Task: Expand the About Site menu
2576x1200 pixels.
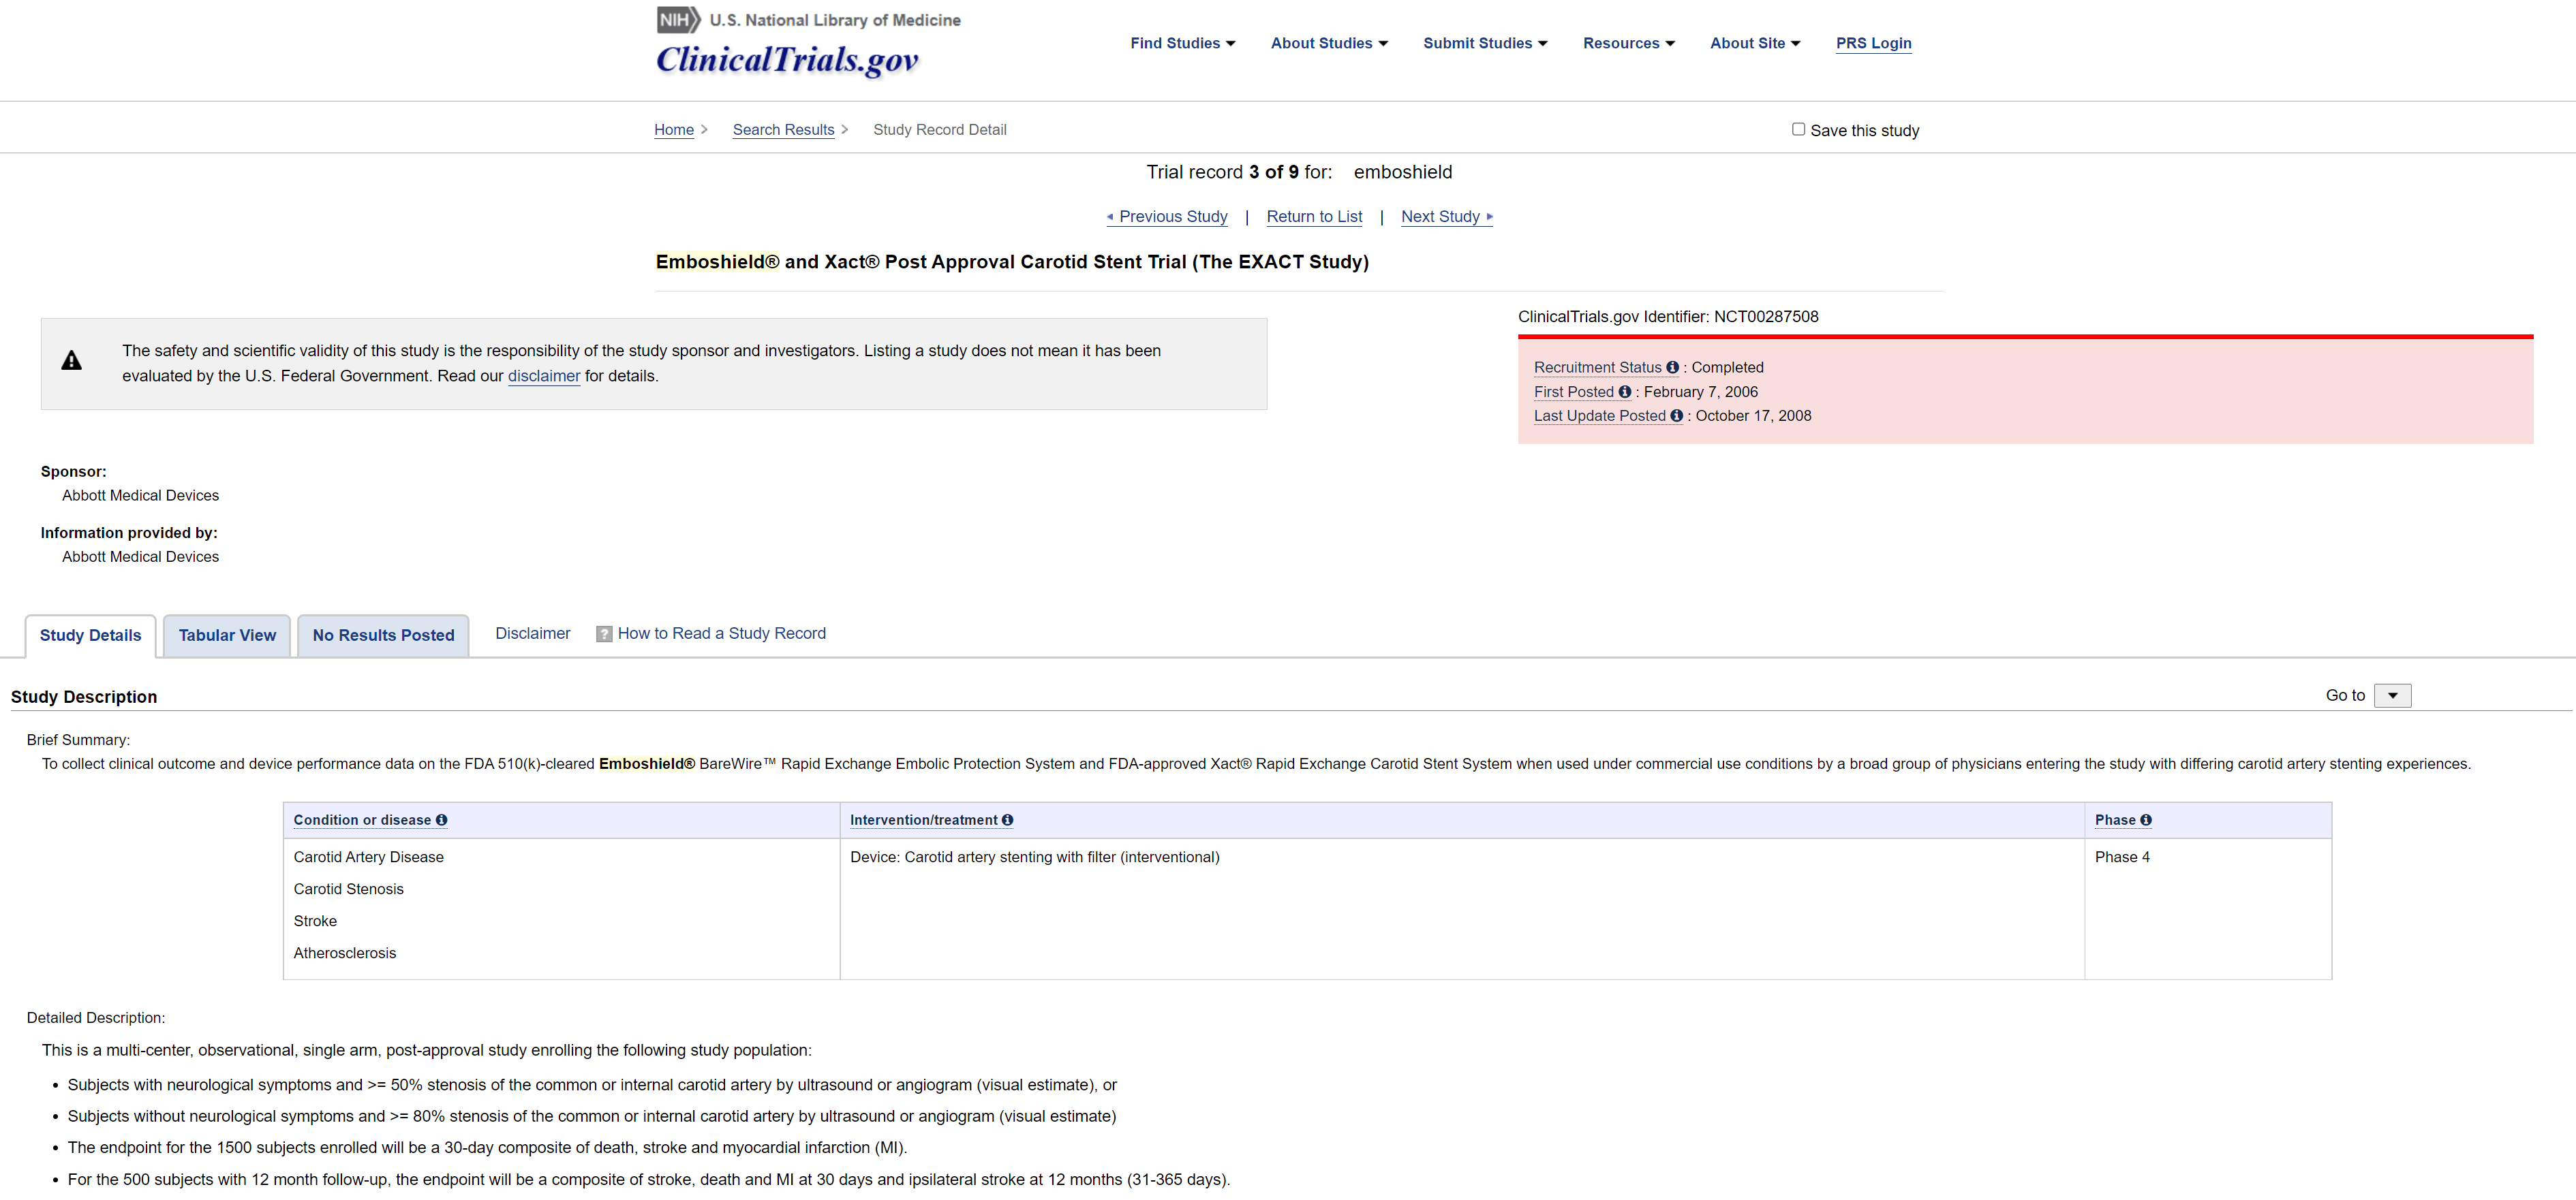Action: point(1755,43)
